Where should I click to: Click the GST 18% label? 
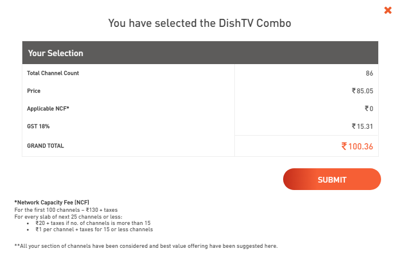(x=38, y=126)
